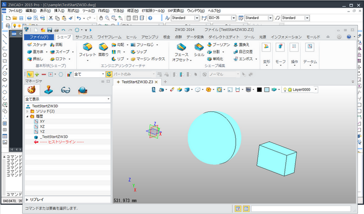Viewport: 364px width, 214px height.
Task: Open the 全て表示 dropdown in manager
Action: (x=108, y=99)
